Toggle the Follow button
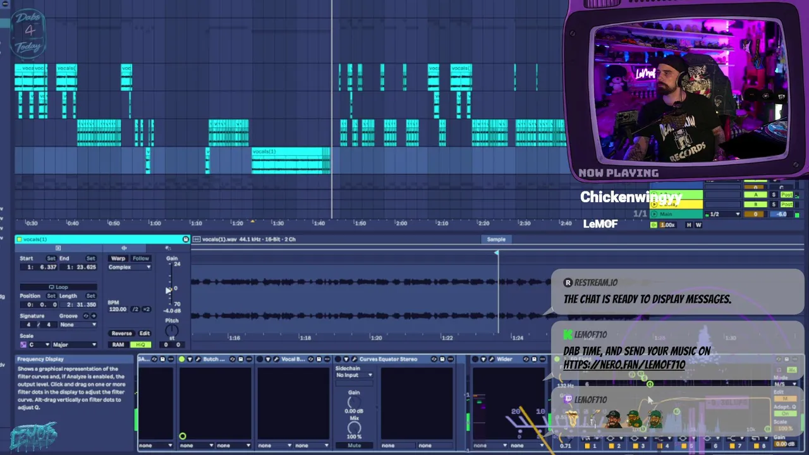This screenshot has width=809, height=455. tap(140, 258)
